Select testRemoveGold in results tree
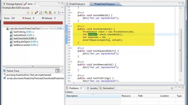 click(x=21, y=45)
